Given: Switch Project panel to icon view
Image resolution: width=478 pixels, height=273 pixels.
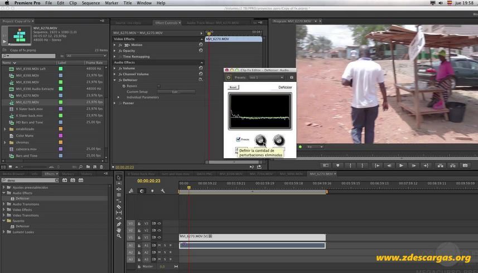Looking at the screenshot, I should point(10,167).
